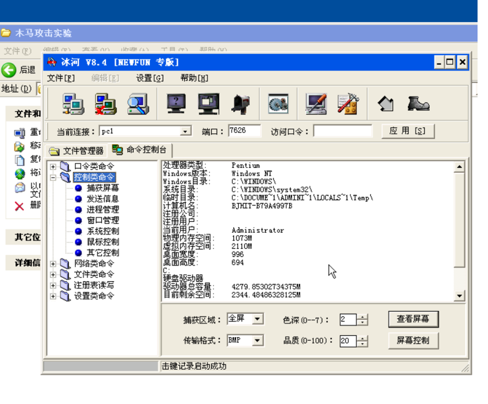
Task: Open the 设置[G] menu
Action: [150, 78]
